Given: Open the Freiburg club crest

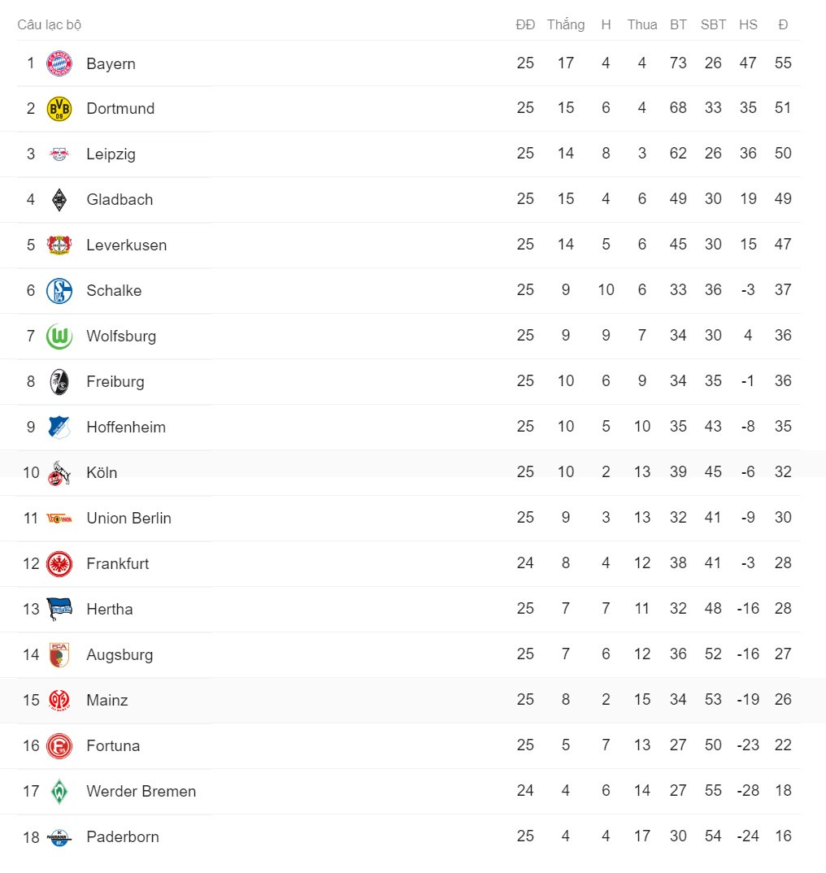Looking at the screenshot, I should [x=59, y=382].
